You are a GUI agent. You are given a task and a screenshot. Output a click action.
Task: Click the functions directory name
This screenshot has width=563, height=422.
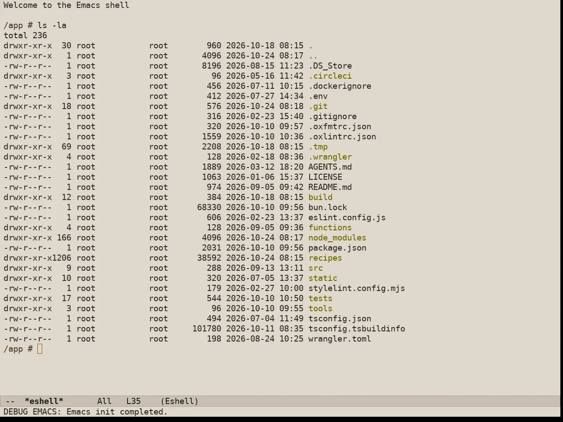click(330, 228)
